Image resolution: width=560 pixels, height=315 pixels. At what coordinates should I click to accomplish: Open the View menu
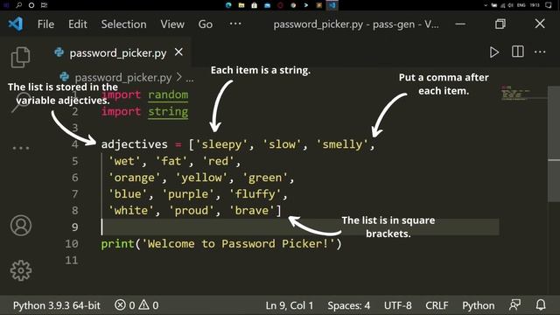(172, 24)
